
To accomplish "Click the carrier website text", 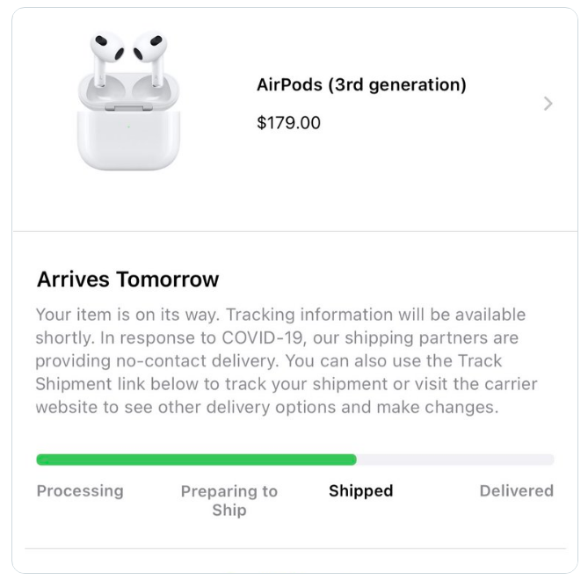I will (523, 385).
